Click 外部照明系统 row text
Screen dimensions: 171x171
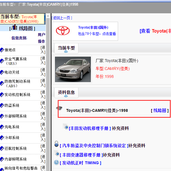pos(16,116)
